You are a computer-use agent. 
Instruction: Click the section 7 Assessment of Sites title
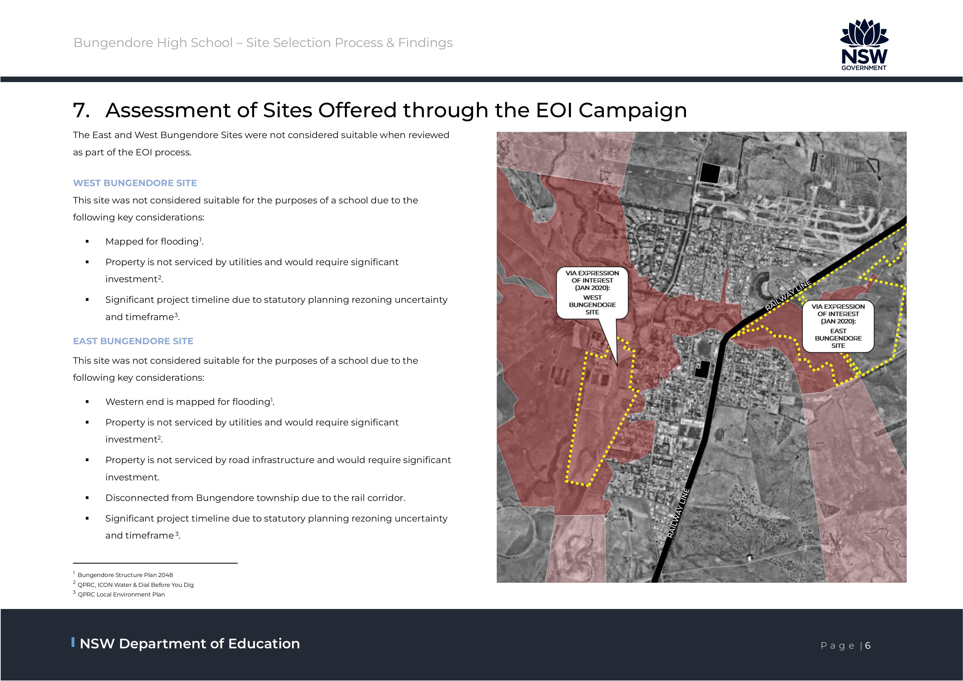(x=380, y=110)
